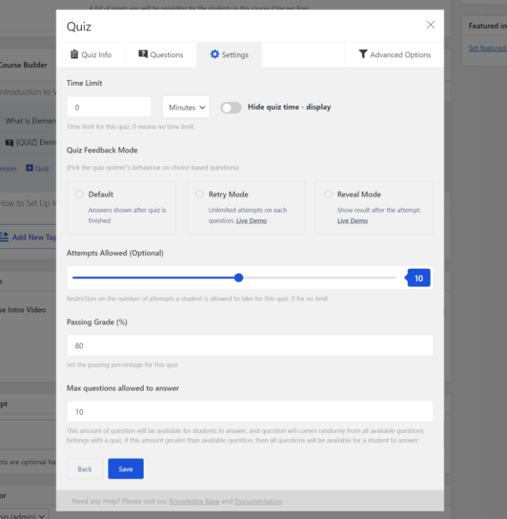Screen dimensions: 507x519
Task: Pick the Reveal Mode radio button
Action: pos(328,194)
